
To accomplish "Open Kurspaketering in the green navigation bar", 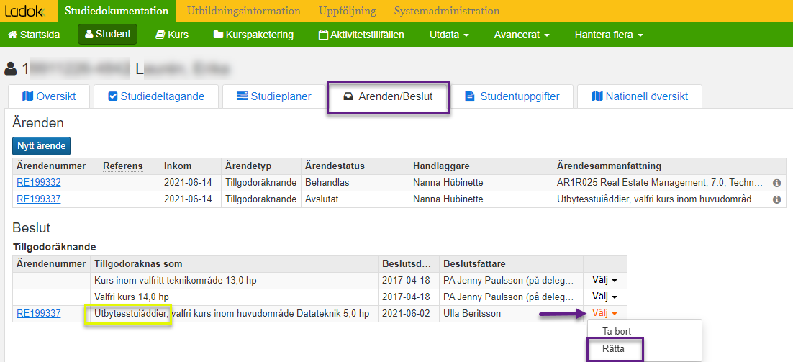I will 253,35.
